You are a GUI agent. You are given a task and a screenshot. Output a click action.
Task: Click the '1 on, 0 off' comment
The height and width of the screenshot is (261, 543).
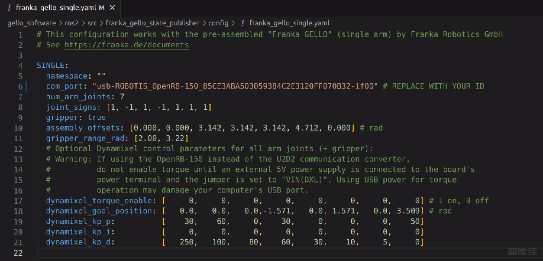click(x=459, y=201)
